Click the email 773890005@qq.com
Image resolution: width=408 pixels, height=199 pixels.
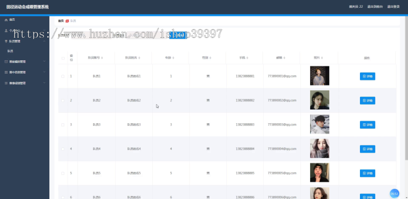point(282,173)
